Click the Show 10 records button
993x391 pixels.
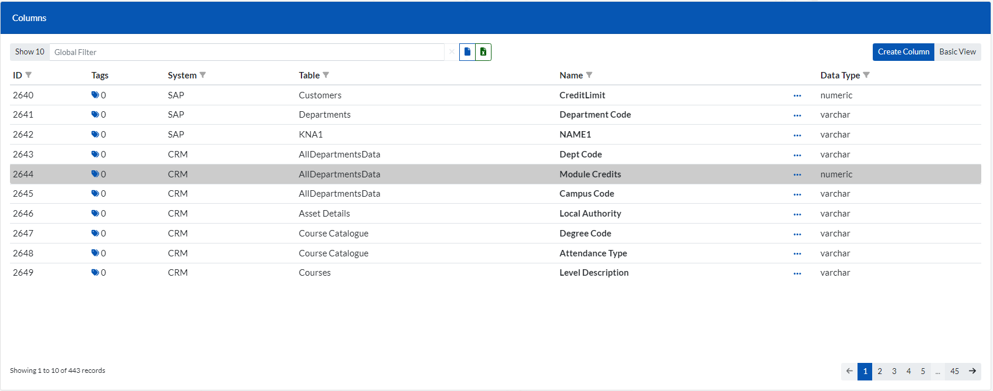click(30, 52)
